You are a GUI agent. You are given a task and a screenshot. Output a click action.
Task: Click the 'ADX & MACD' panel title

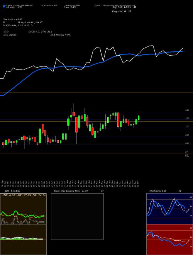click(x=12, y=191)
